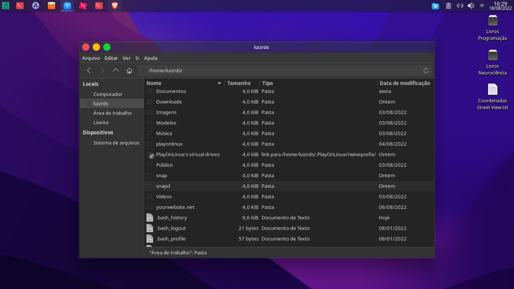Select the Downloads folder name

coord(169,102)
